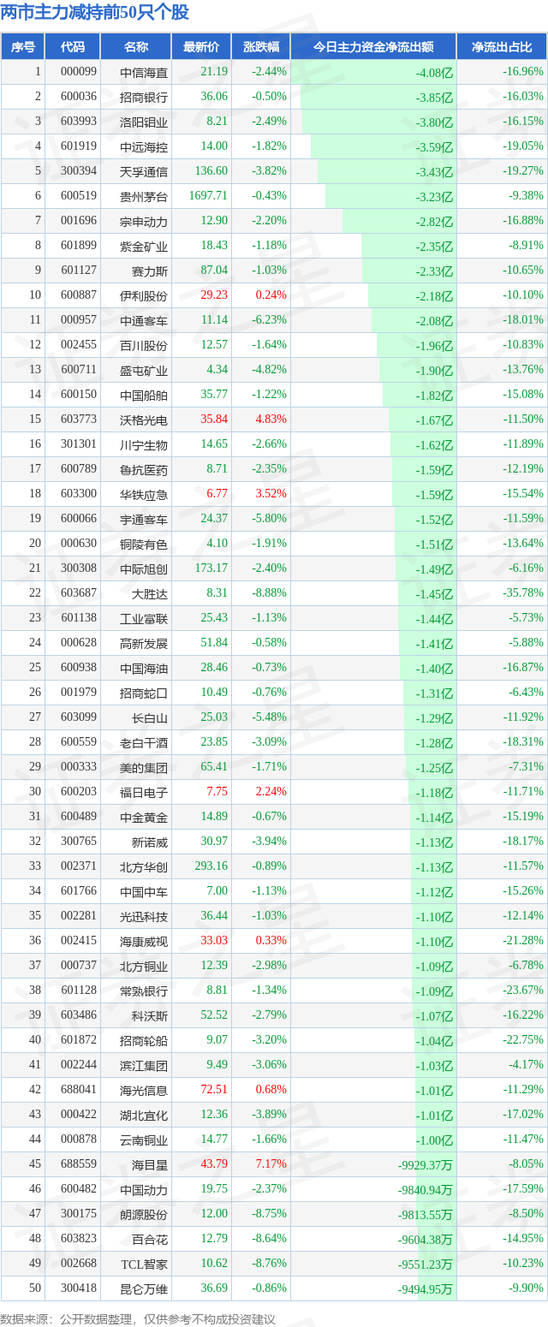Click outflow -9494.95万 for 昆仑万维

coord(426,1288)
